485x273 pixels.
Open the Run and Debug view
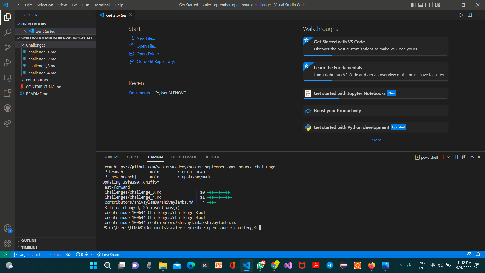[8, 63]
